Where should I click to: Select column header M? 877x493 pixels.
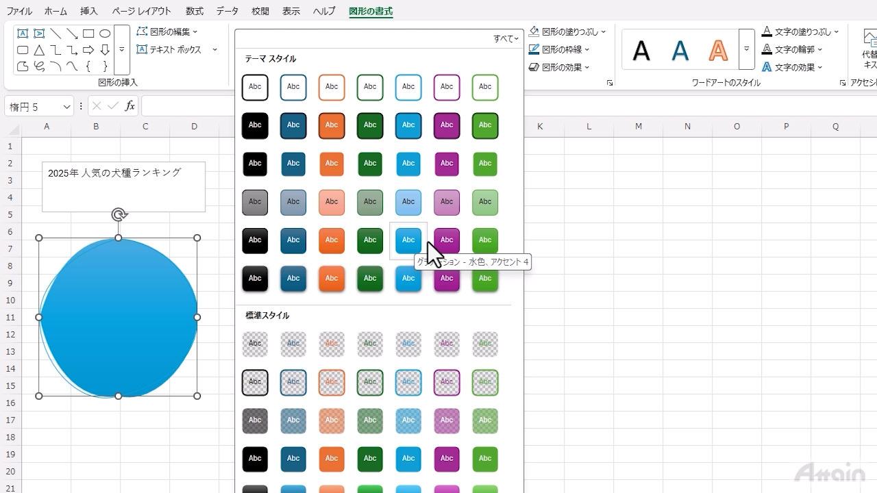coord(639,127)
